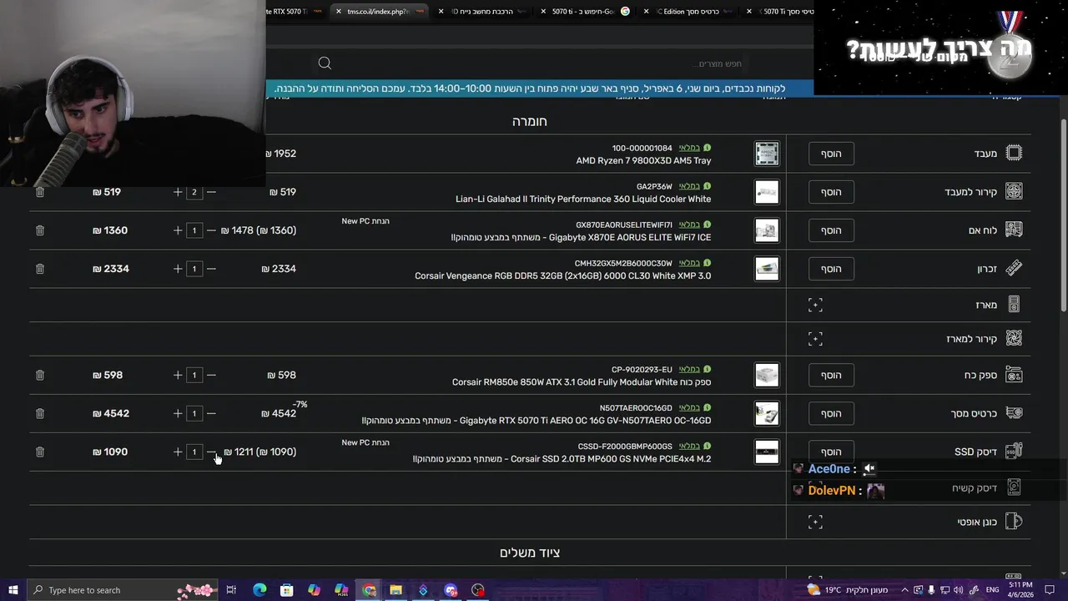Click the optical drive category icon (כונן אופטי)
The height and width of the screenshot is (601, 1068).
tap(1014, 522)
